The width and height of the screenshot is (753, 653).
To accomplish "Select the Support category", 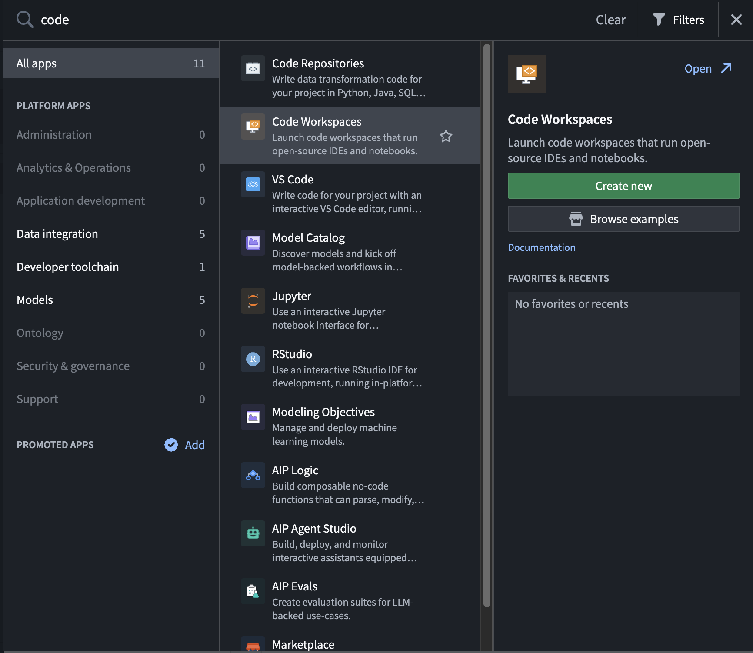I will pos(111,399).
